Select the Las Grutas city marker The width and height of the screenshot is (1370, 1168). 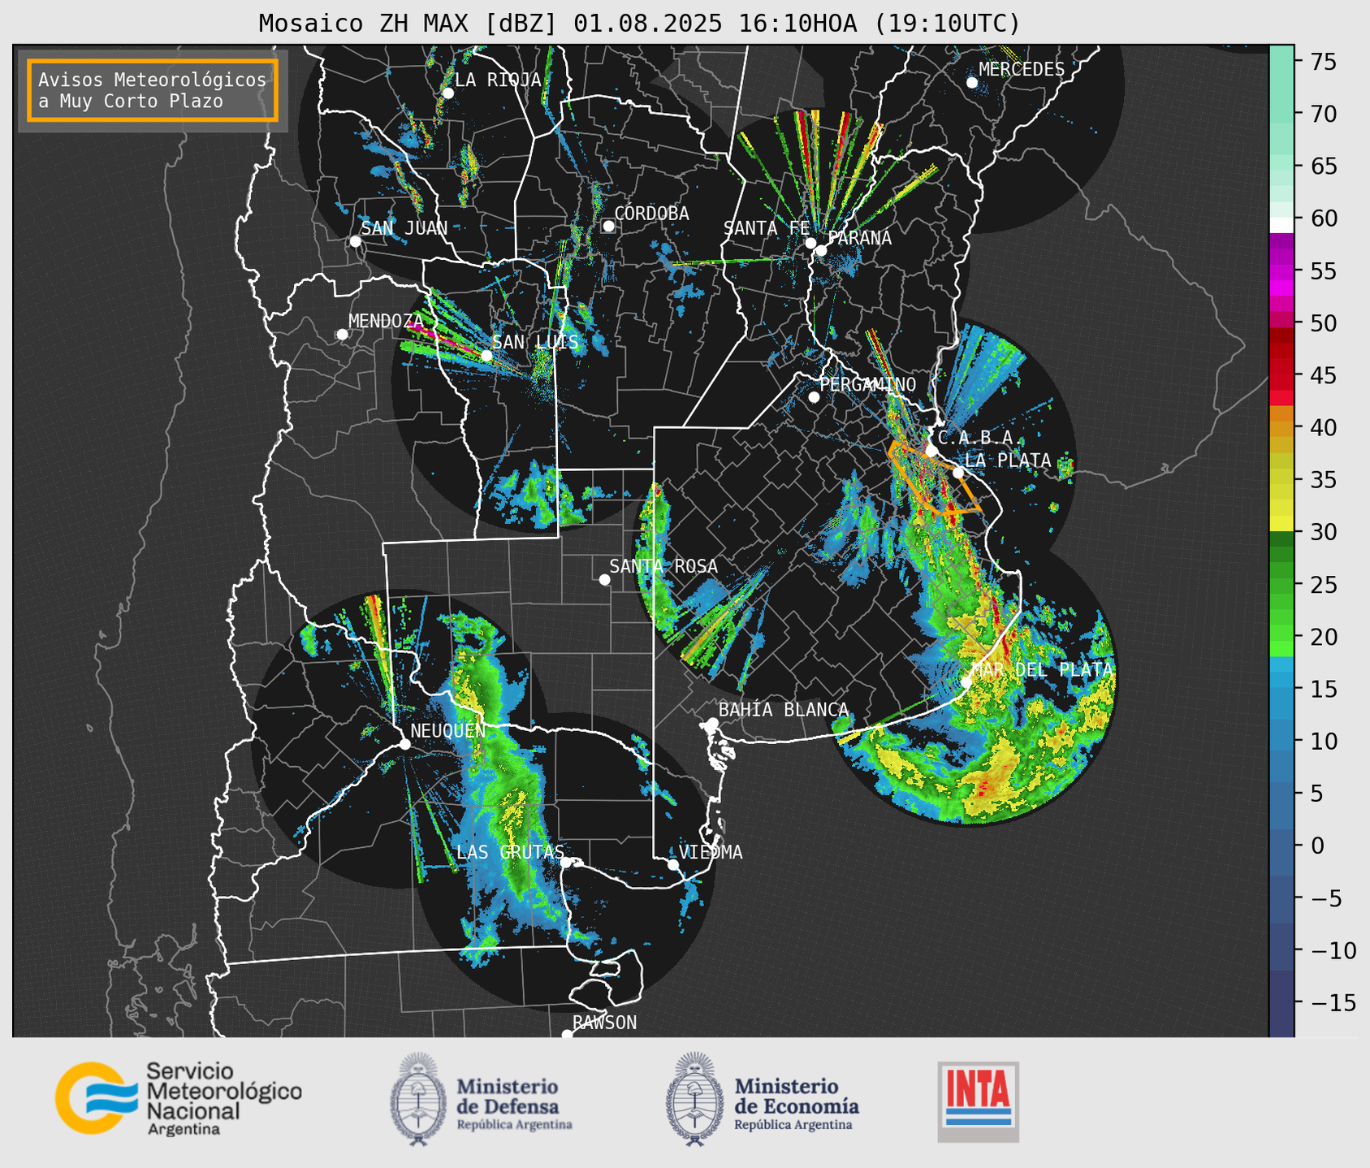coord(565,863)
